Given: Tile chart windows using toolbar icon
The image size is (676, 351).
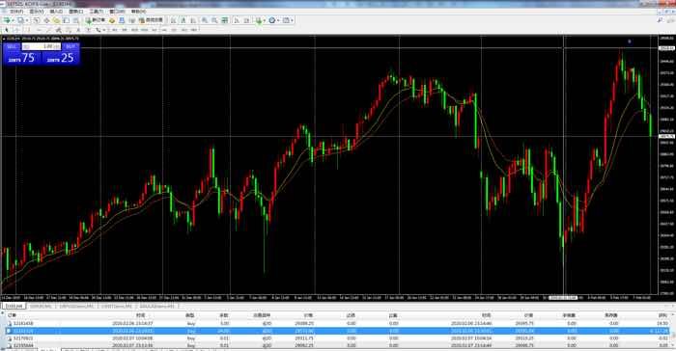Looking at the screenshot, I should point(225,20).
